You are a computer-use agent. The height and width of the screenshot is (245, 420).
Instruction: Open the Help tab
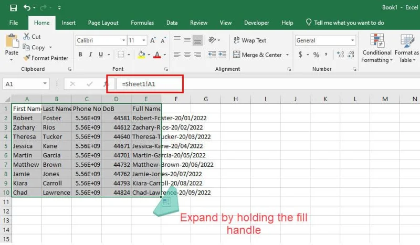click(287, 23)
